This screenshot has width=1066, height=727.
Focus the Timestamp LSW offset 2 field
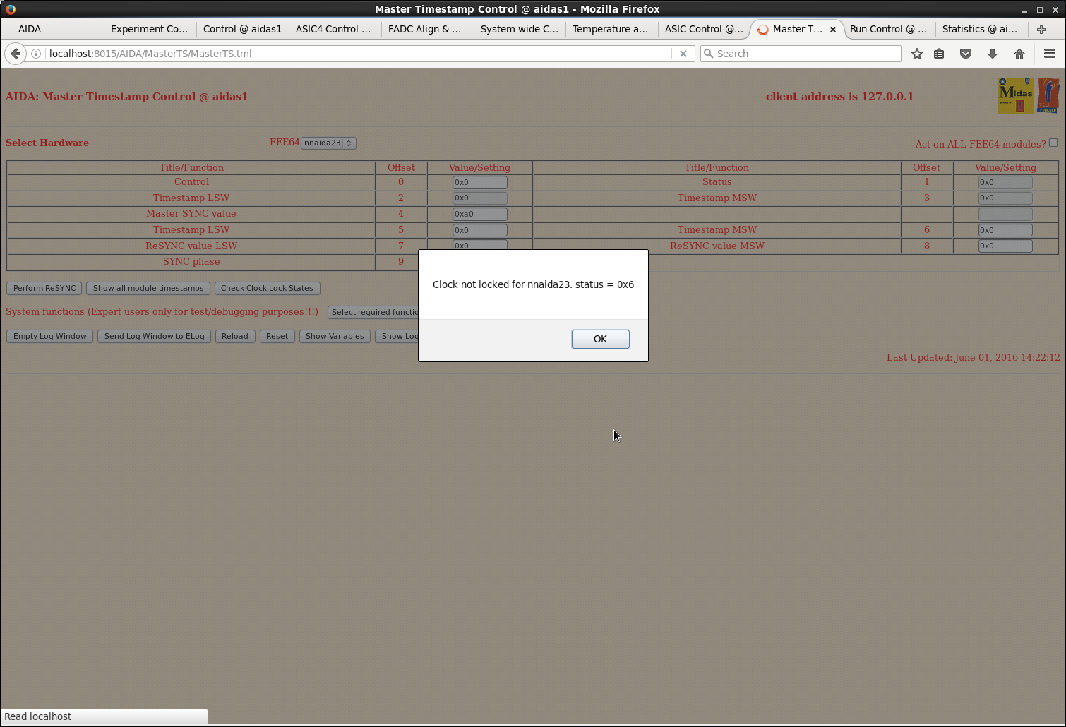480,198
